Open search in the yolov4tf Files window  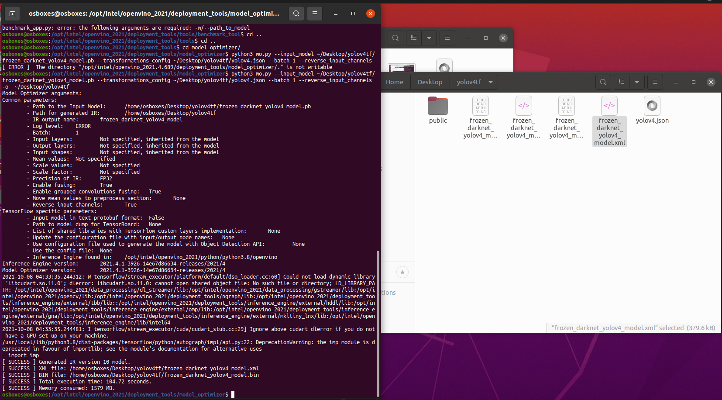point(603,82)
